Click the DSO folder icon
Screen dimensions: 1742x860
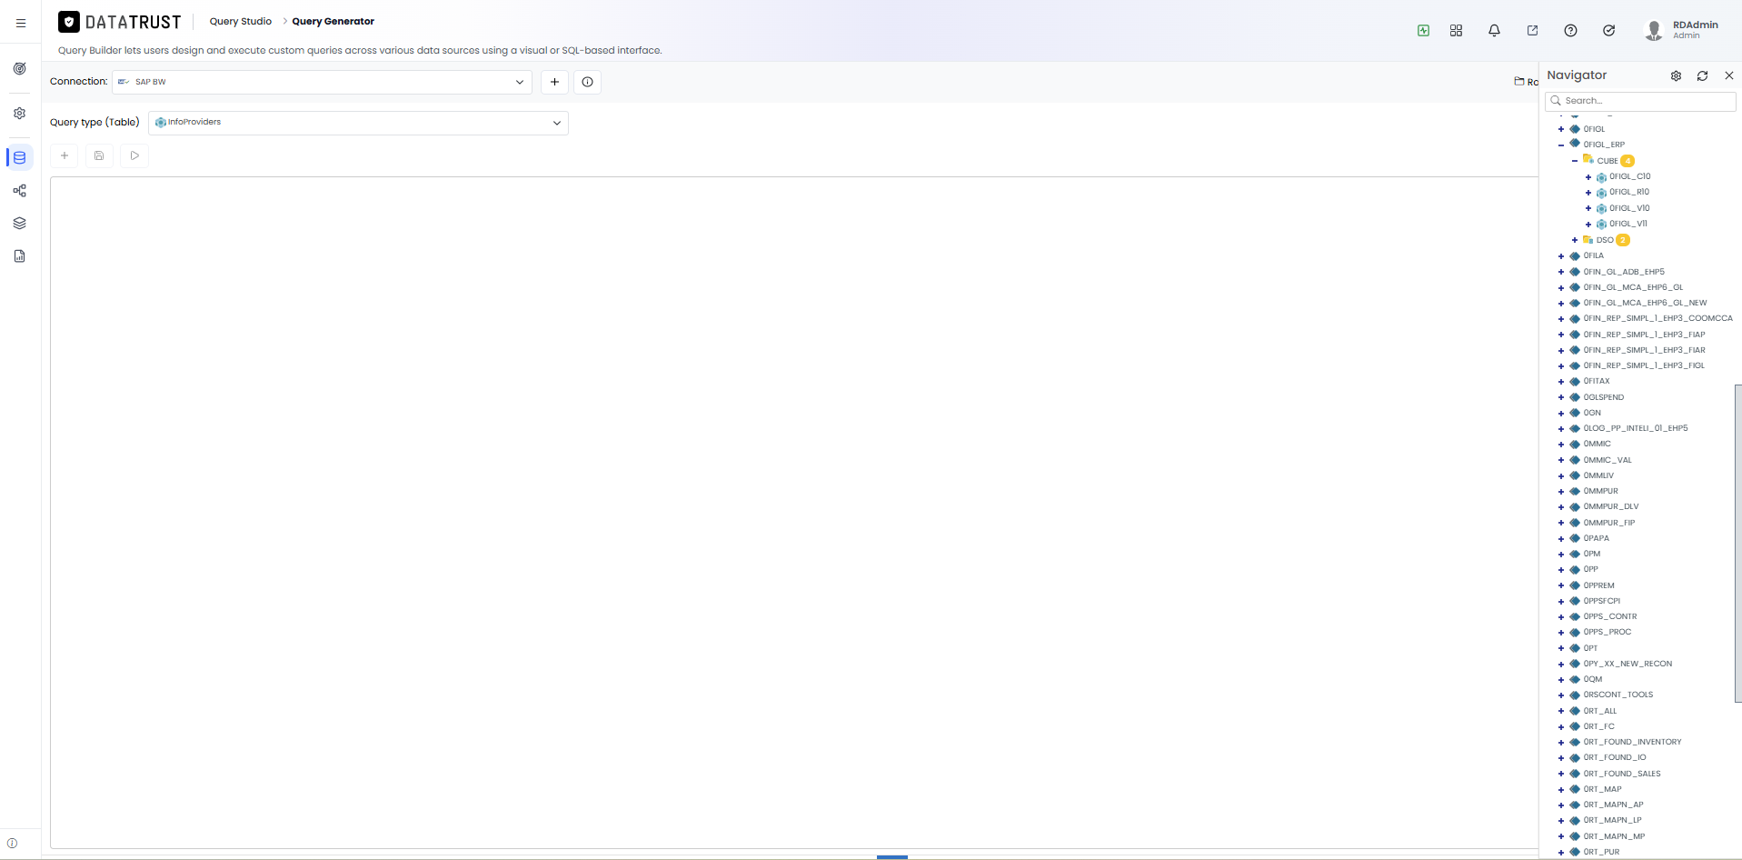pos(1588,240)
